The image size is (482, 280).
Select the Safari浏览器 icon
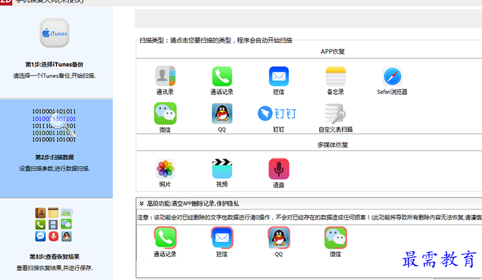393,76
